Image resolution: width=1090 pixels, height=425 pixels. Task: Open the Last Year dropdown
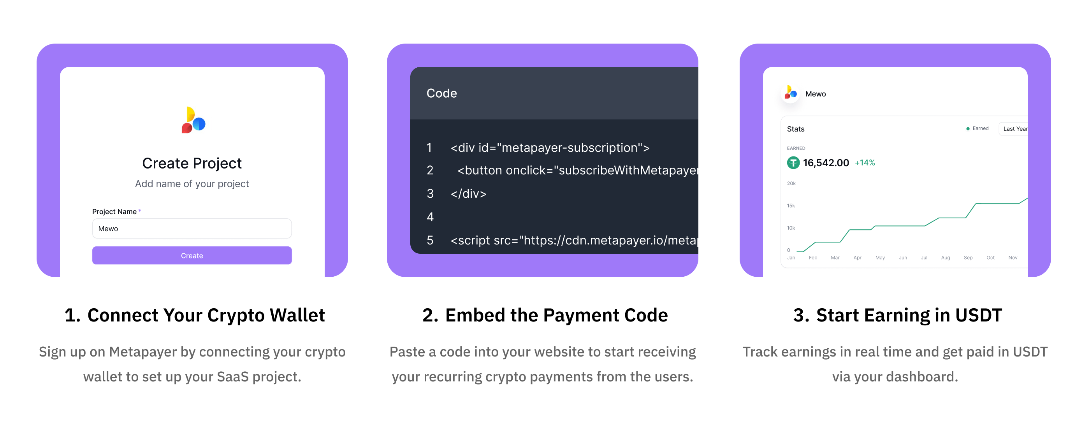click(1014, 128)
